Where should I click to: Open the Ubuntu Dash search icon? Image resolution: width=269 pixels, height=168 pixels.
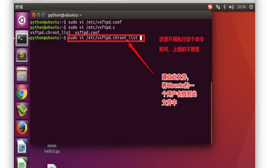22,20
